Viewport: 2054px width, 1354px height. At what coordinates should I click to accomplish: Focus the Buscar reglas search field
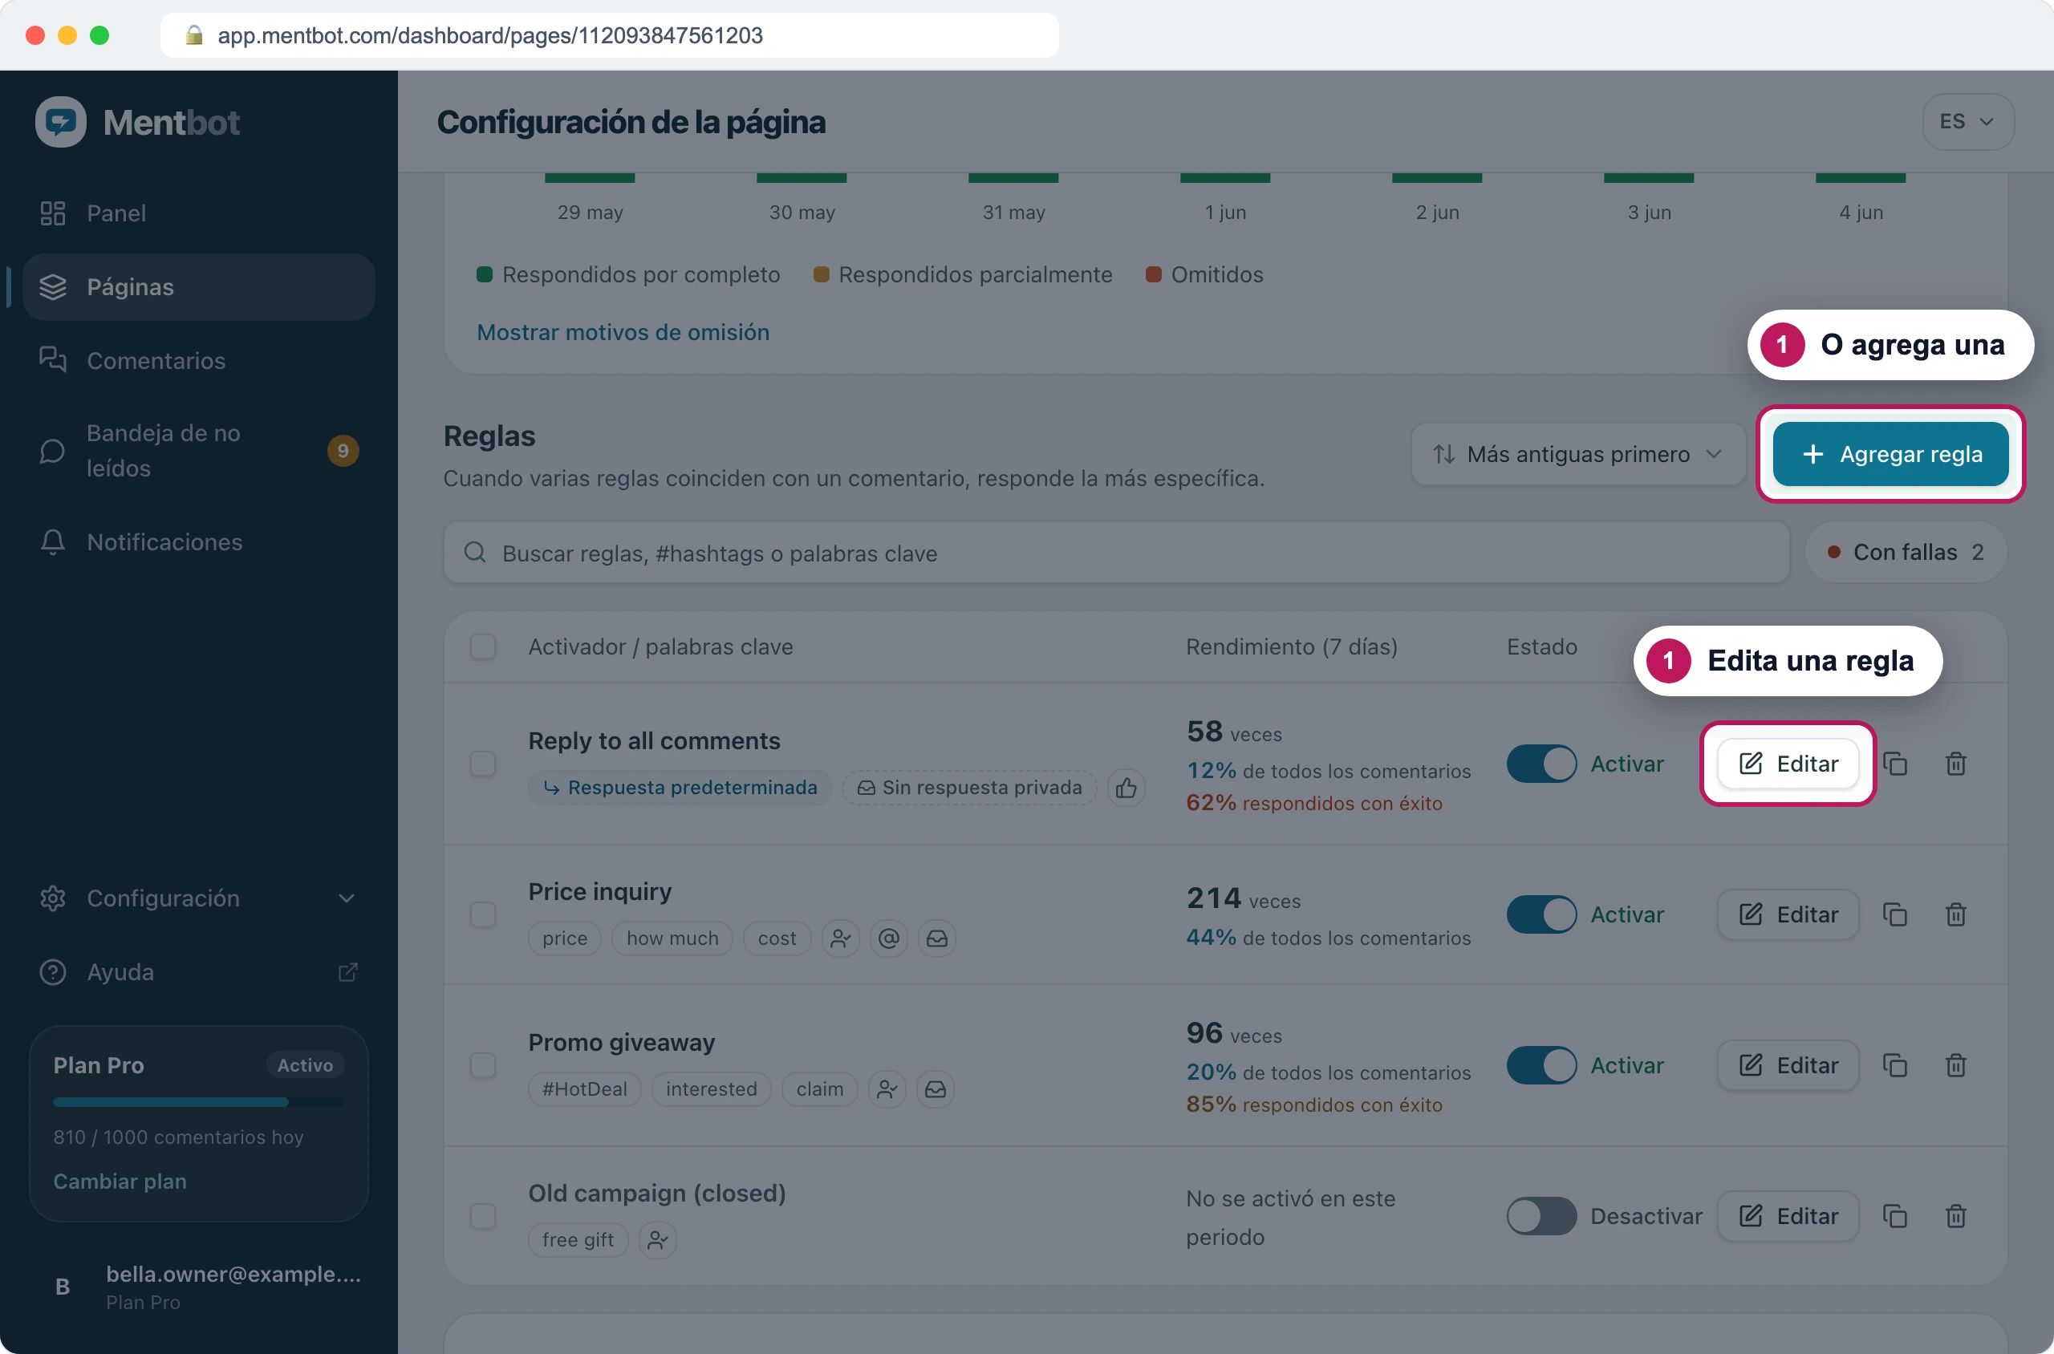(x=1116, y=553)
